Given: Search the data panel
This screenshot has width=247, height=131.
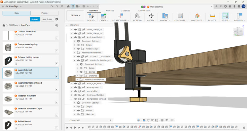Looking at the screenshot, I should coord(57,6).
